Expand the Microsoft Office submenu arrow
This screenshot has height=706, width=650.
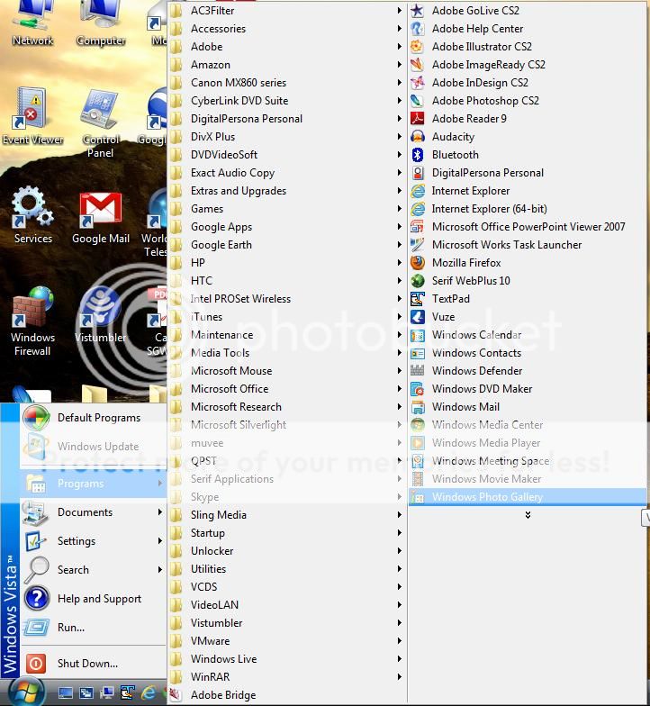click(x=400, y=389)
